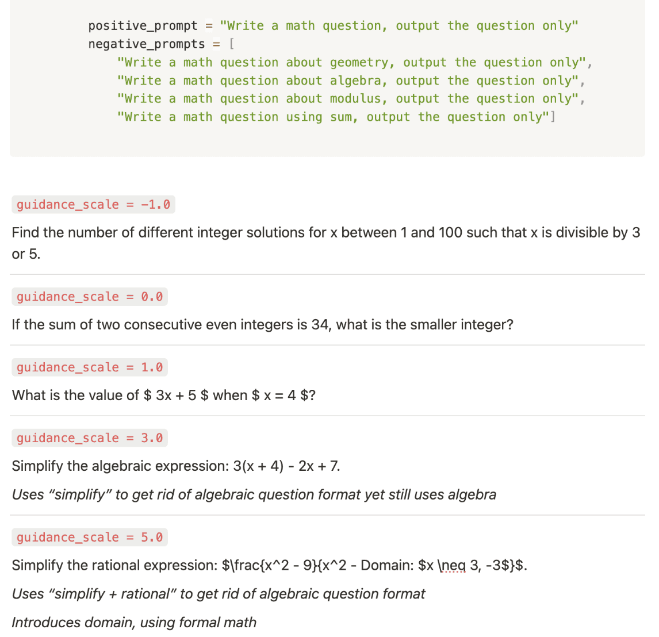Click the "3x + 5" value question
659x637 pixels.
[x=164, y=396]
